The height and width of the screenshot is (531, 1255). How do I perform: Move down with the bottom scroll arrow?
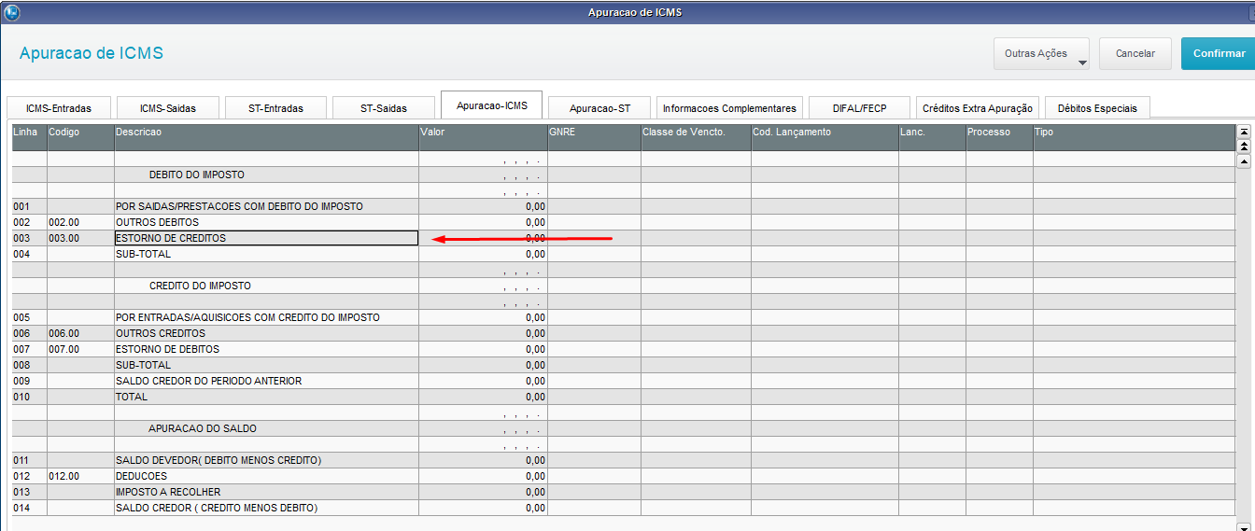pos(1244,527)
